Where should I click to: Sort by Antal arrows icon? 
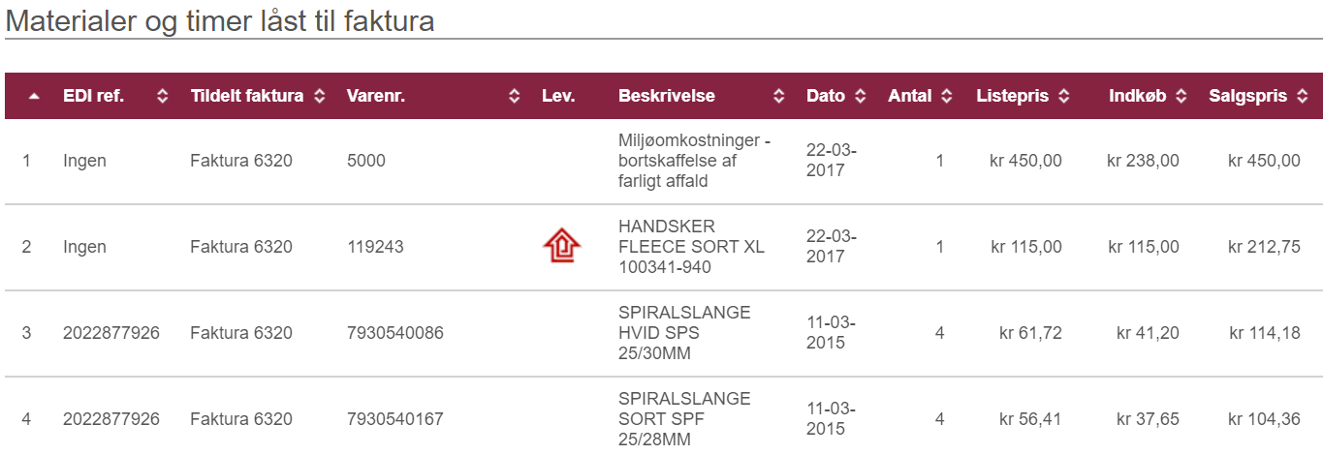click(x=948, y=96)
